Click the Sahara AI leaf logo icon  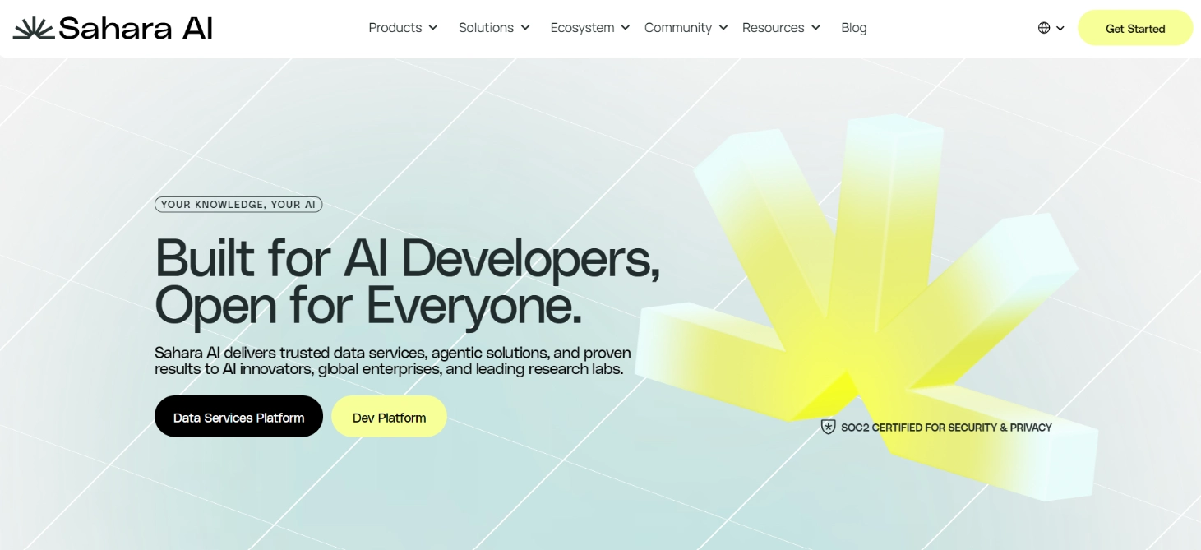pyautogui.click(x=33, y=29)
